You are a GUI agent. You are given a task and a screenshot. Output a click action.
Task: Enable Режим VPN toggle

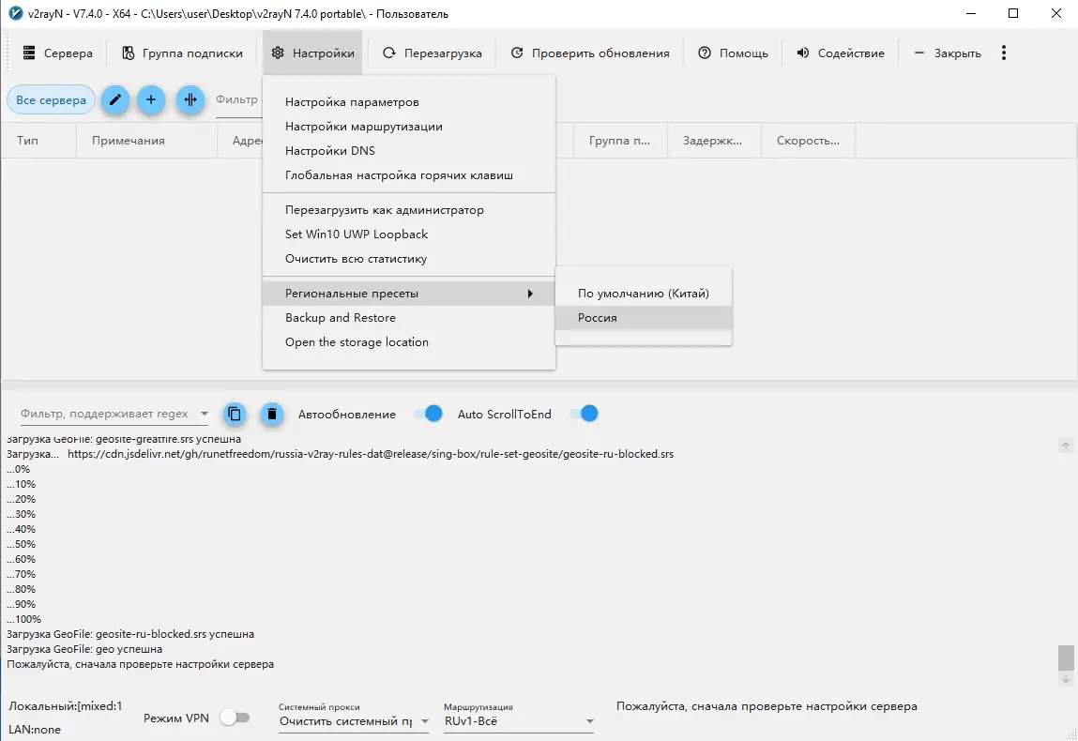coord(235,716)
